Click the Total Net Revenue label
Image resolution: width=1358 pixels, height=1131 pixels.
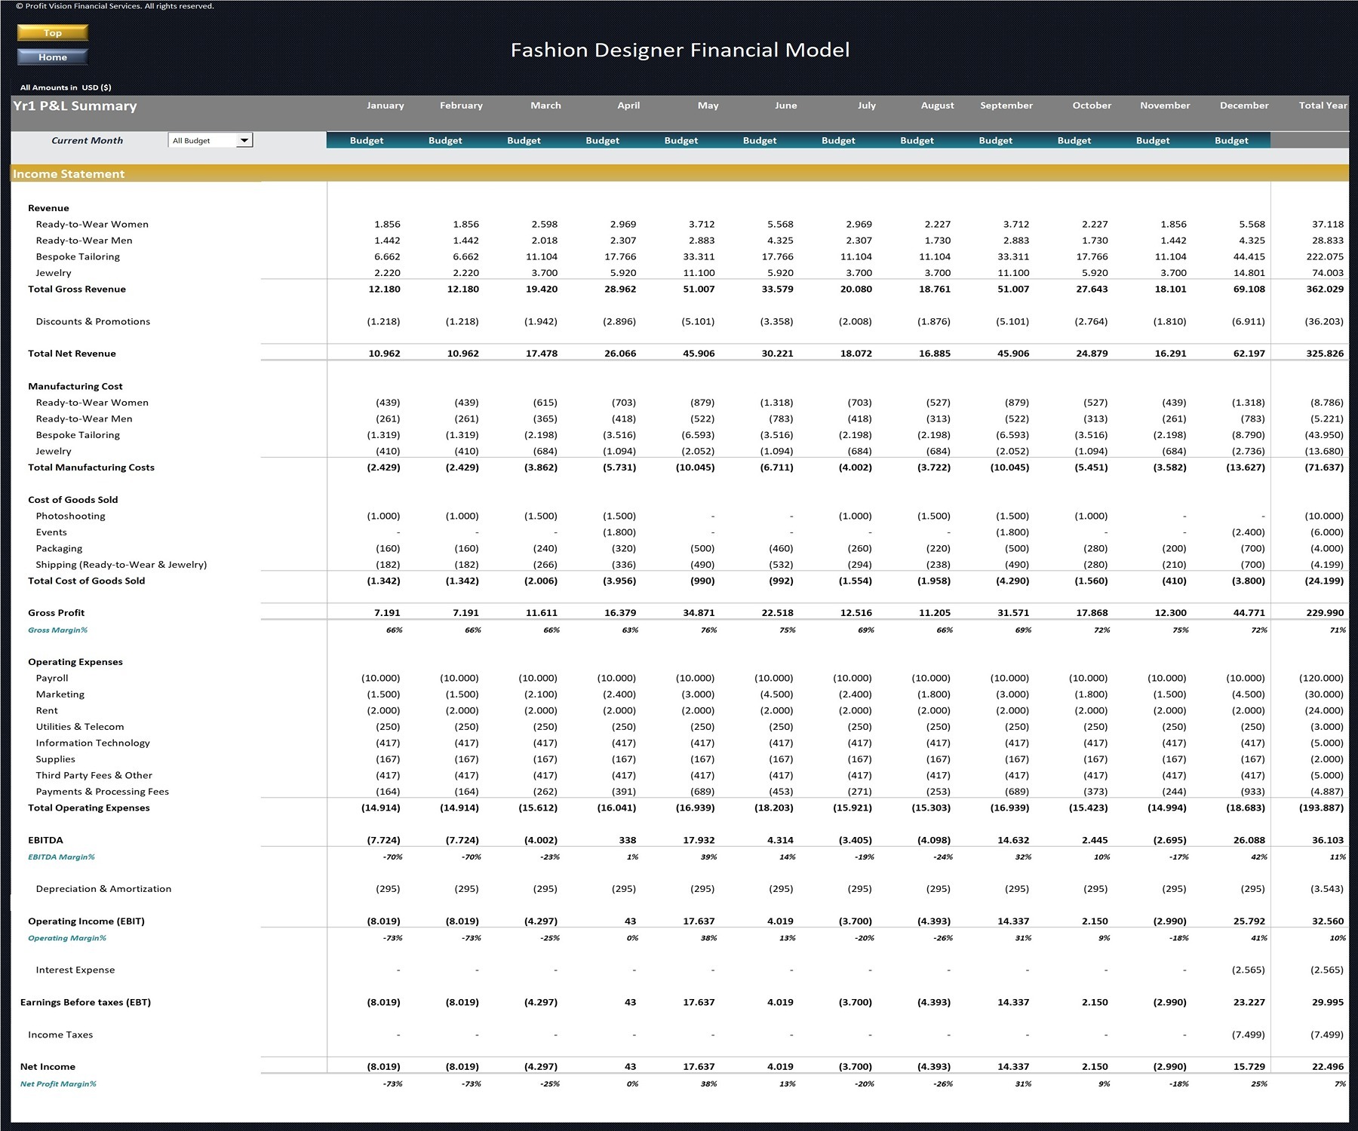[x=72, y=354]
